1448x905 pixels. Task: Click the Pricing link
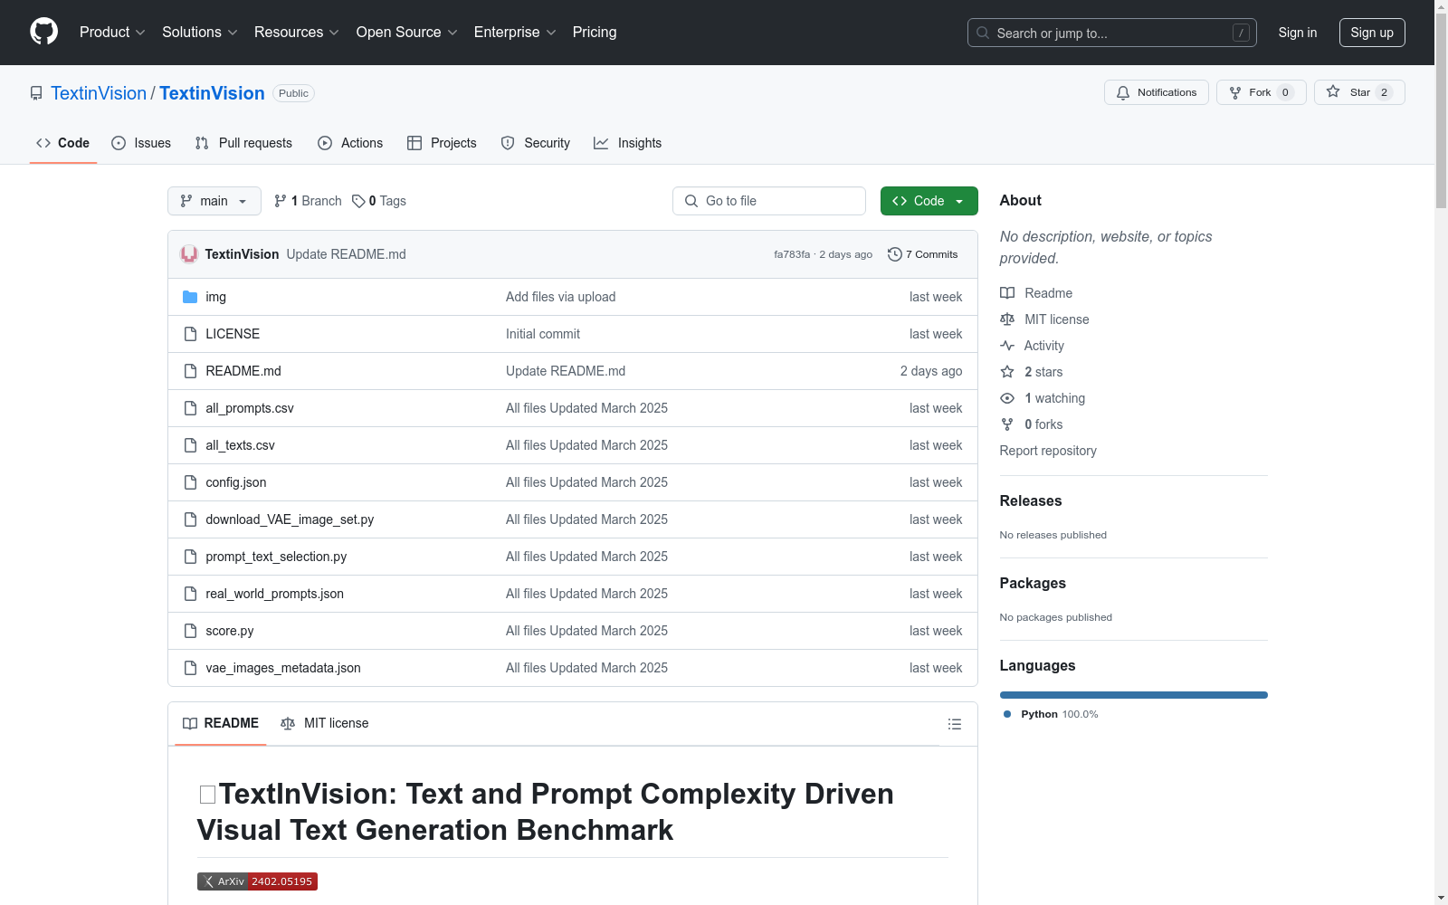pyautogui.click(x=595, y=33)
